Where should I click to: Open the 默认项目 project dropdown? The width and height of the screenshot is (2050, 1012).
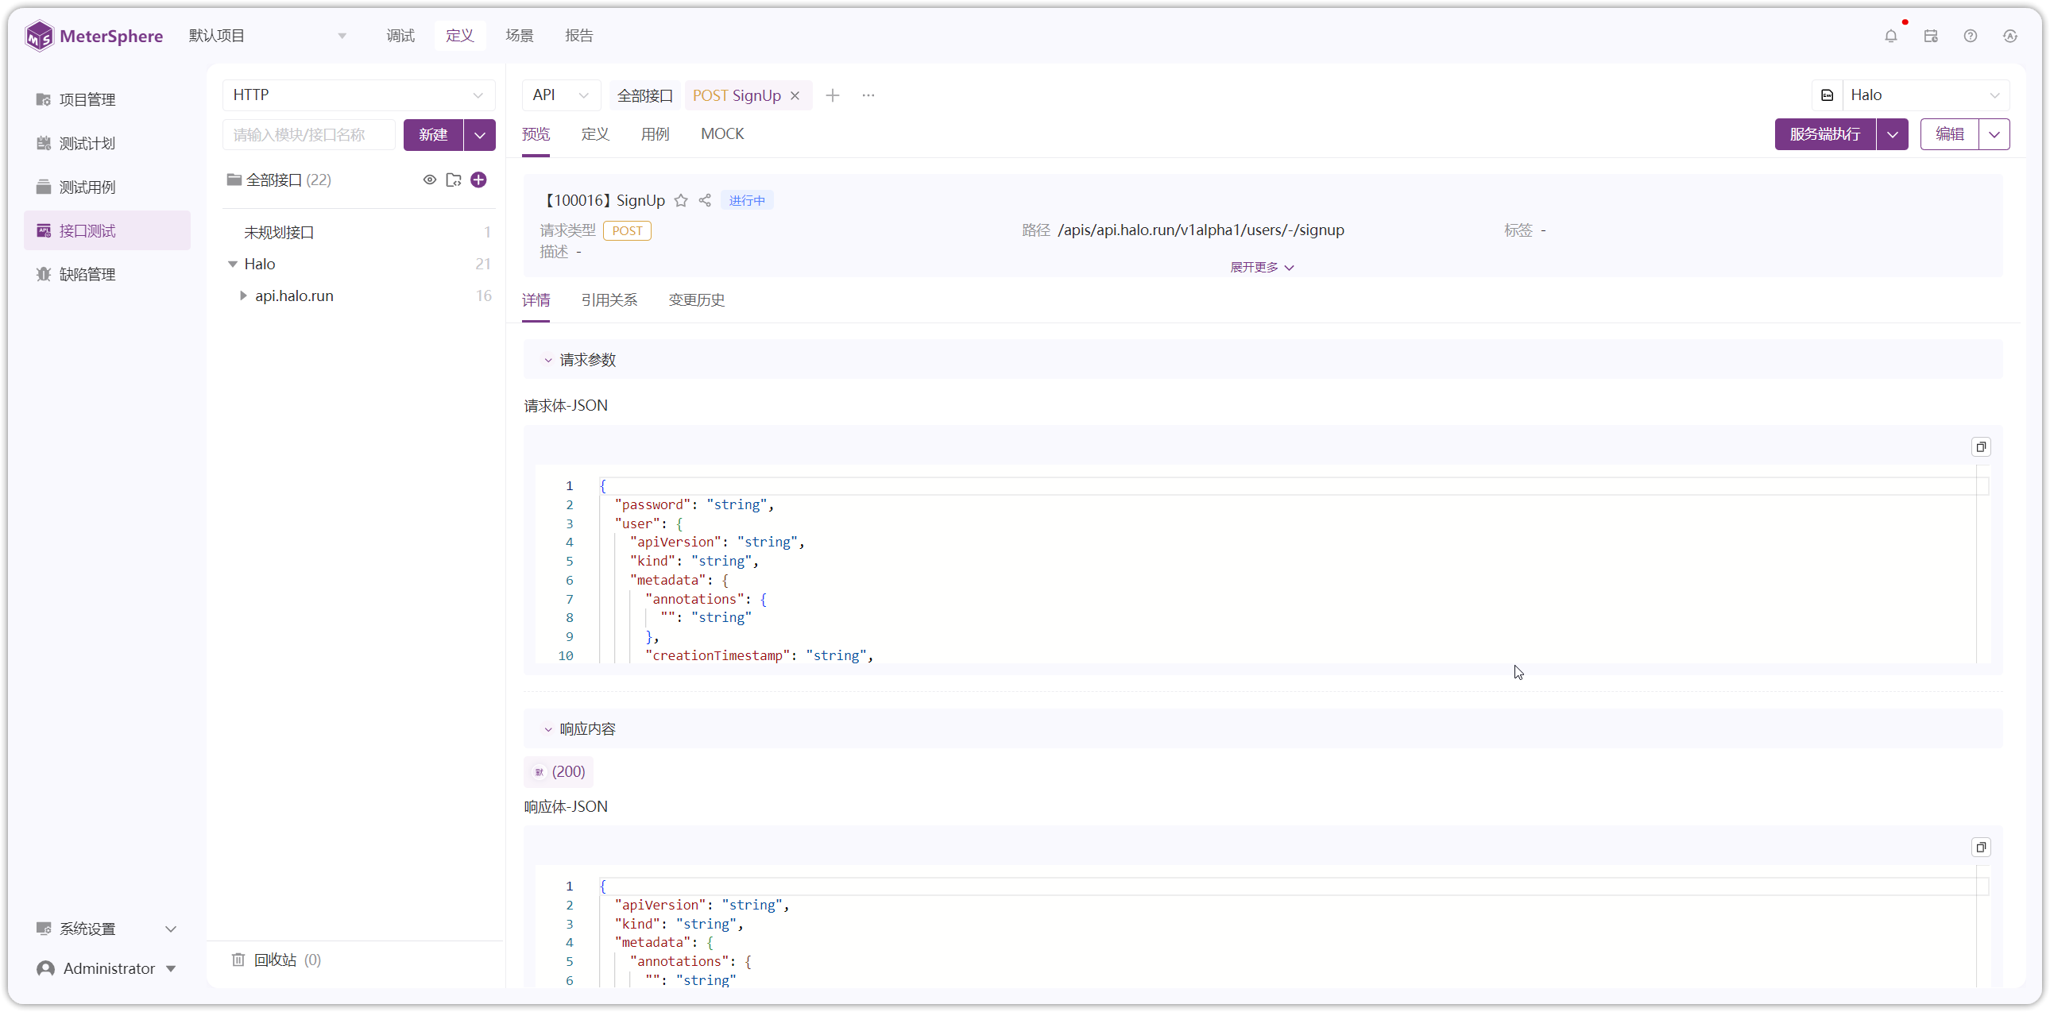pyautogui.click(x=268, y=36)
